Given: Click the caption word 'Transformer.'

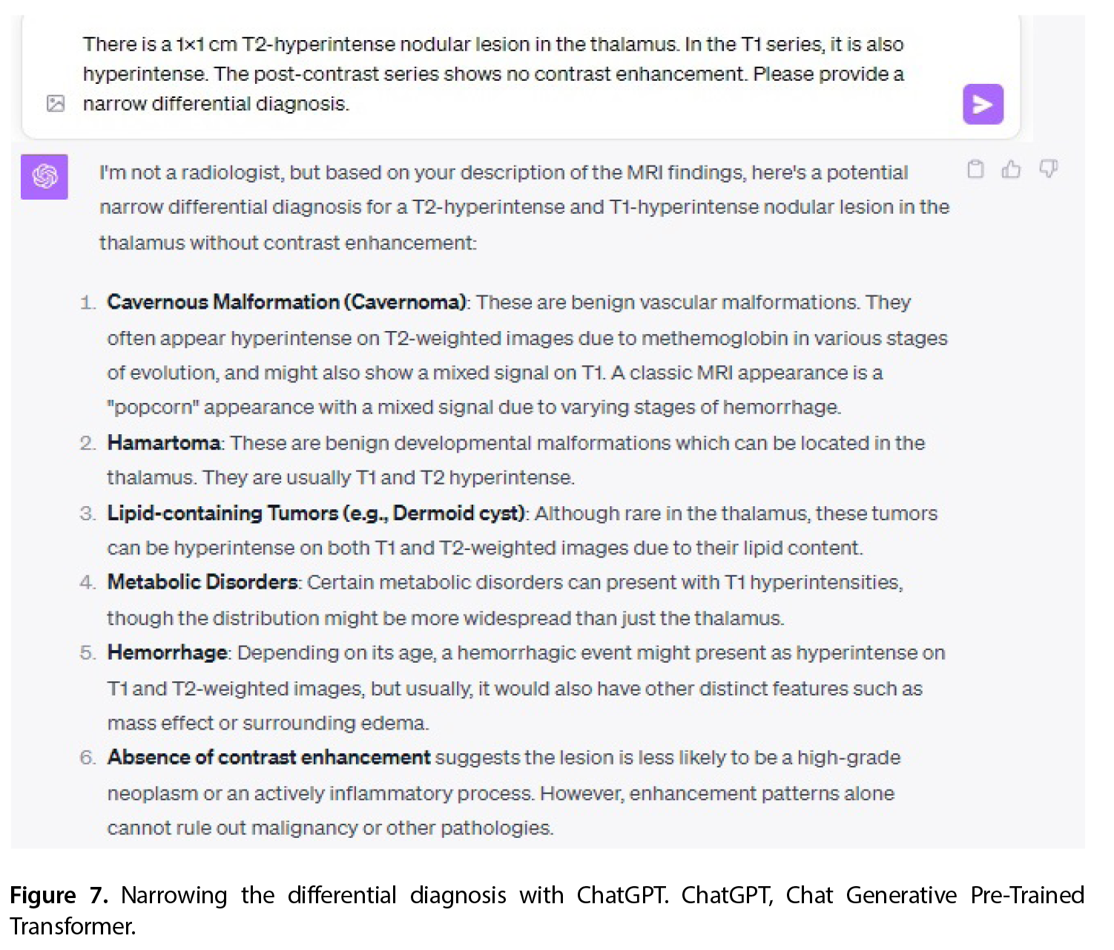Looking at the screenshot, I should (x=73, y=926).
